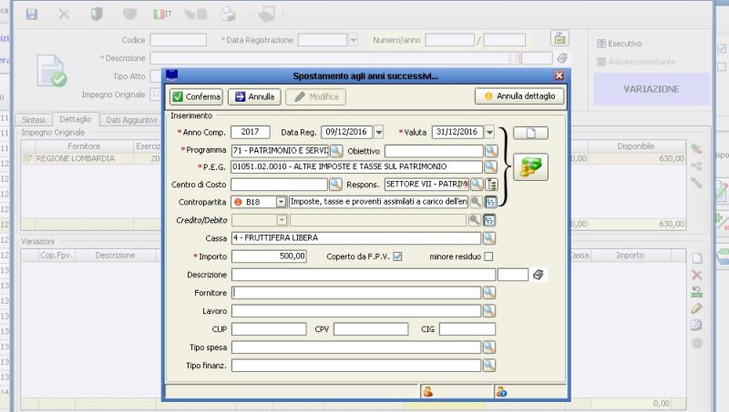
Task: Open the Centro di Costo lookup
Action: tap(336, 185)
